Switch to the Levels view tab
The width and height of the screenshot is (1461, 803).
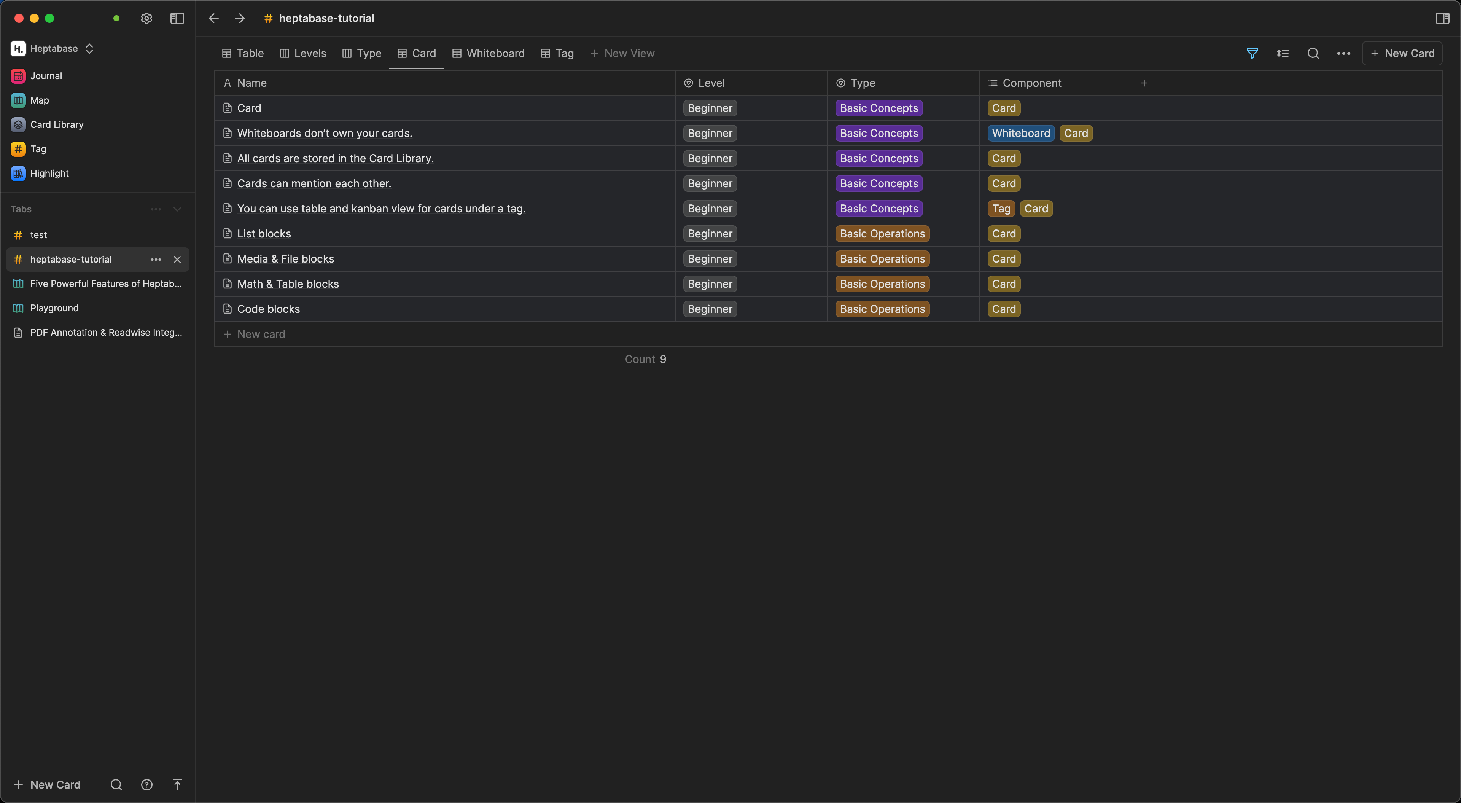pos(303,53)
